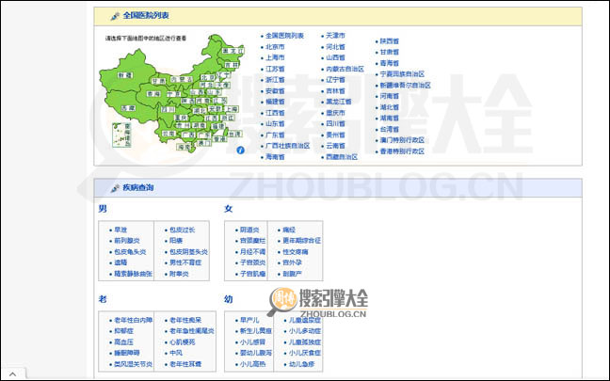Image resolution: width=610 pixels, height=381 pixels.
Task: Expand the chevron tab at bottom-left corner
Action: coord(13,374)
